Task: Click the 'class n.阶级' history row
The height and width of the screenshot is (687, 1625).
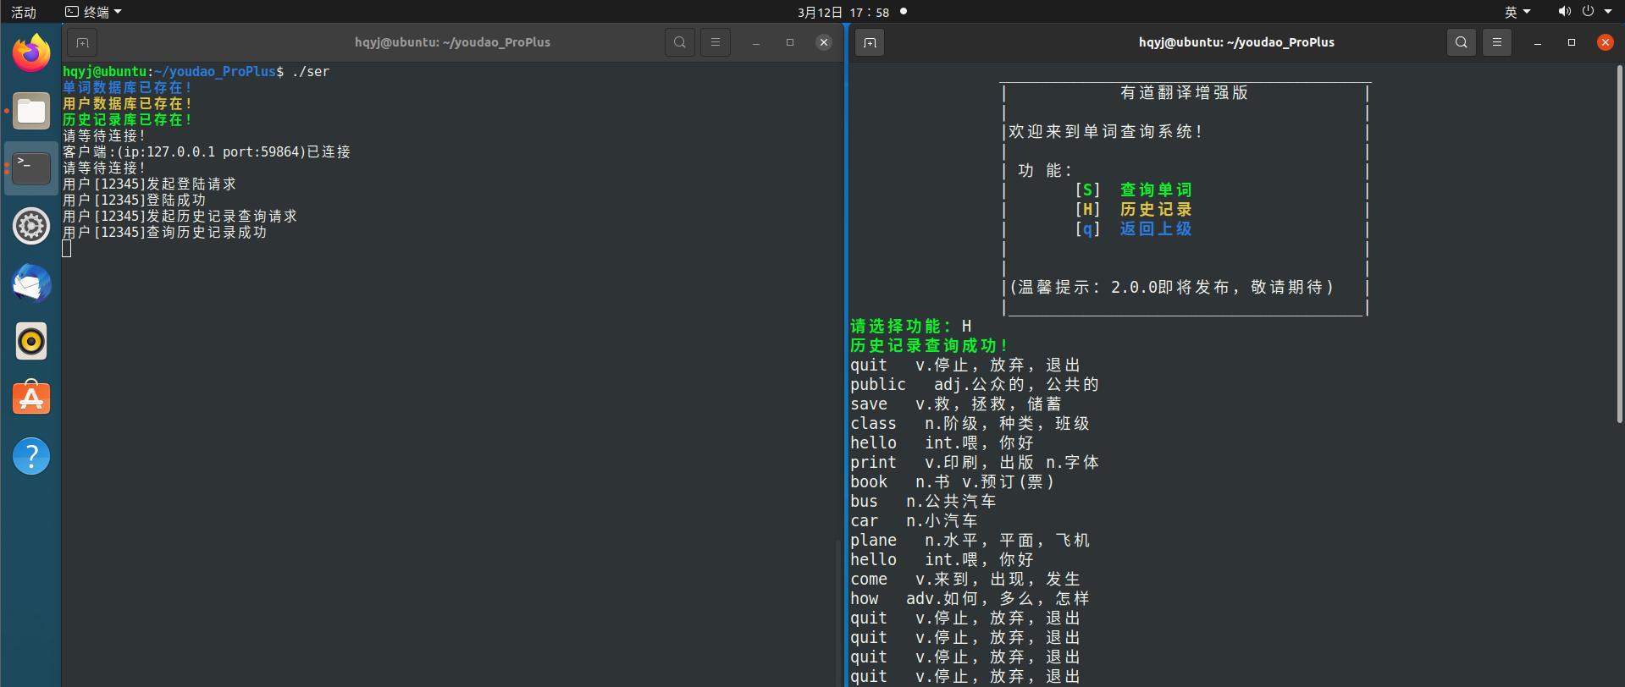Action: pyautogui.click(x=970, y=423)
